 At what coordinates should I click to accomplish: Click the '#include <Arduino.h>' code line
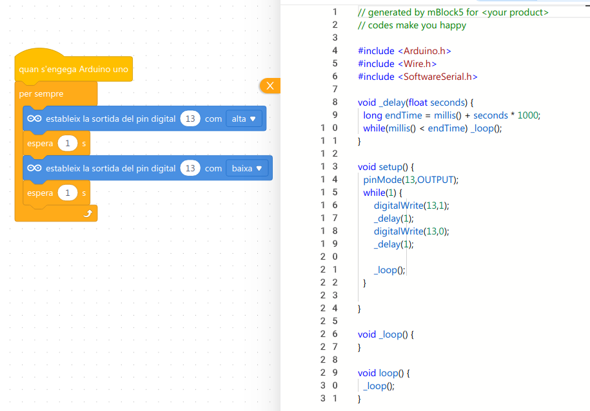coord(404,51)
